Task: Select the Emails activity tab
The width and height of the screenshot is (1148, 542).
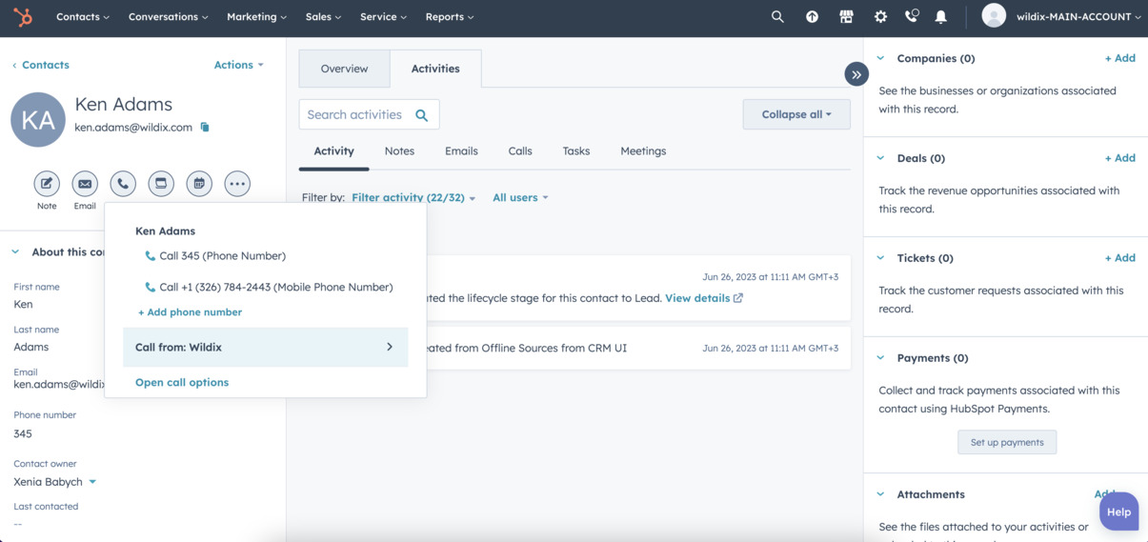Action: click(x=461, y=151)
